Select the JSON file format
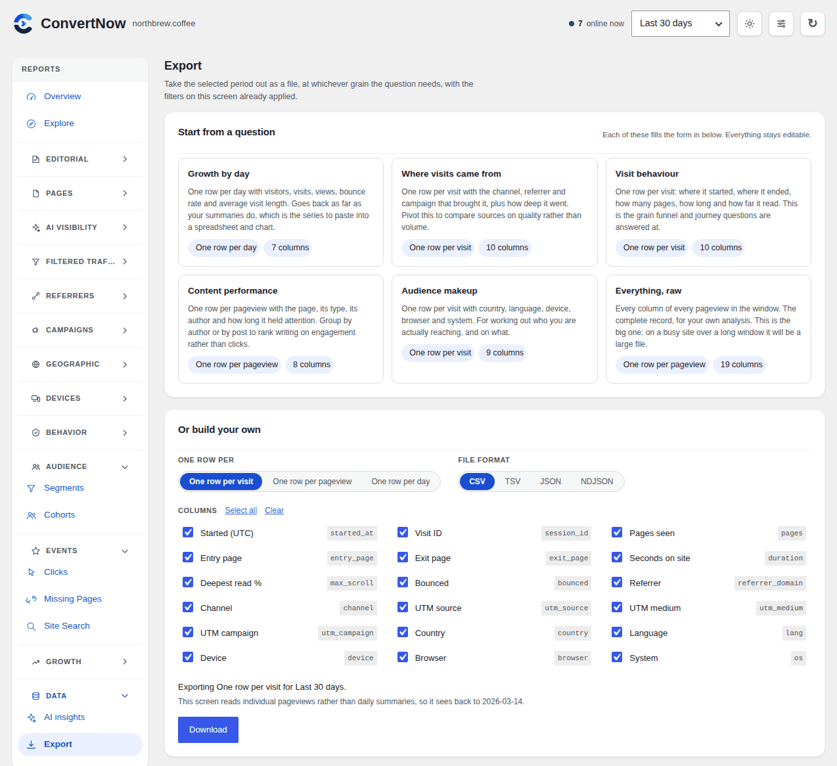837x766 pixels. tap(551, 482)
